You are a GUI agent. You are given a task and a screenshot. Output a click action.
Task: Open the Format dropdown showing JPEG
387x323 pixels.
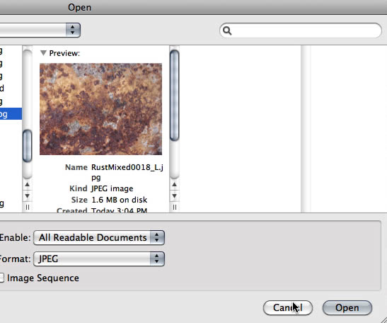pyautogui.click(x=99, y=259)
